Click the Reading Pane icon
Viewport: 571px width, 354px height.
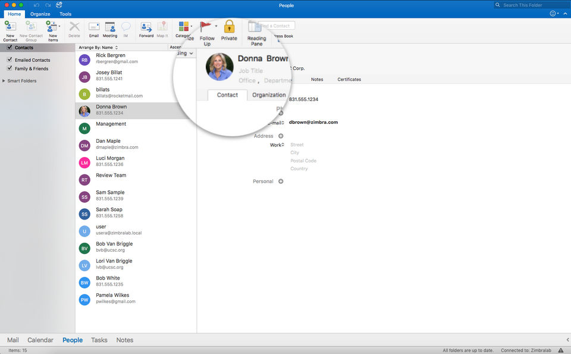click(x=255, y=27)
